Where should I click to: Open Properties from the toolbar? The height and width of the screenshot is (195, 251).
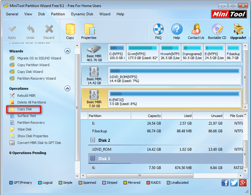pos(89,32)
